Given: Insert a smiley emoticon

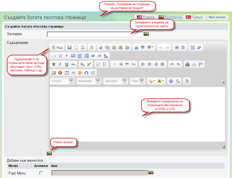Looking at the screenshot, I should pyautogui.click(x=80, y=73).
